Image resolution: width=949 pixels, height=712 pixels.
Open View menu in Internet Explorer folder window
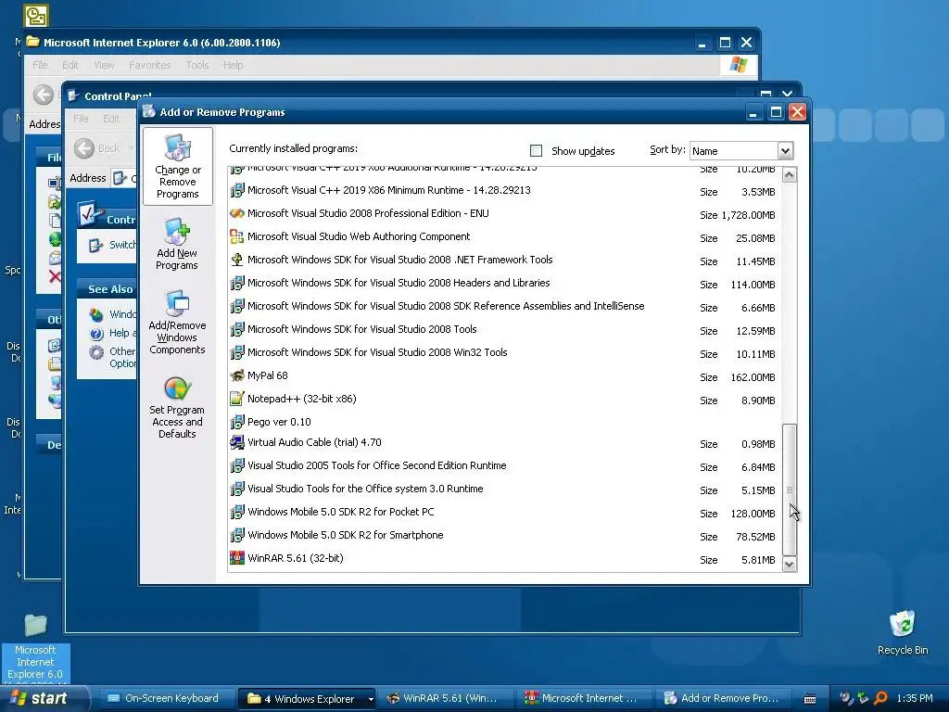(104, 65)
